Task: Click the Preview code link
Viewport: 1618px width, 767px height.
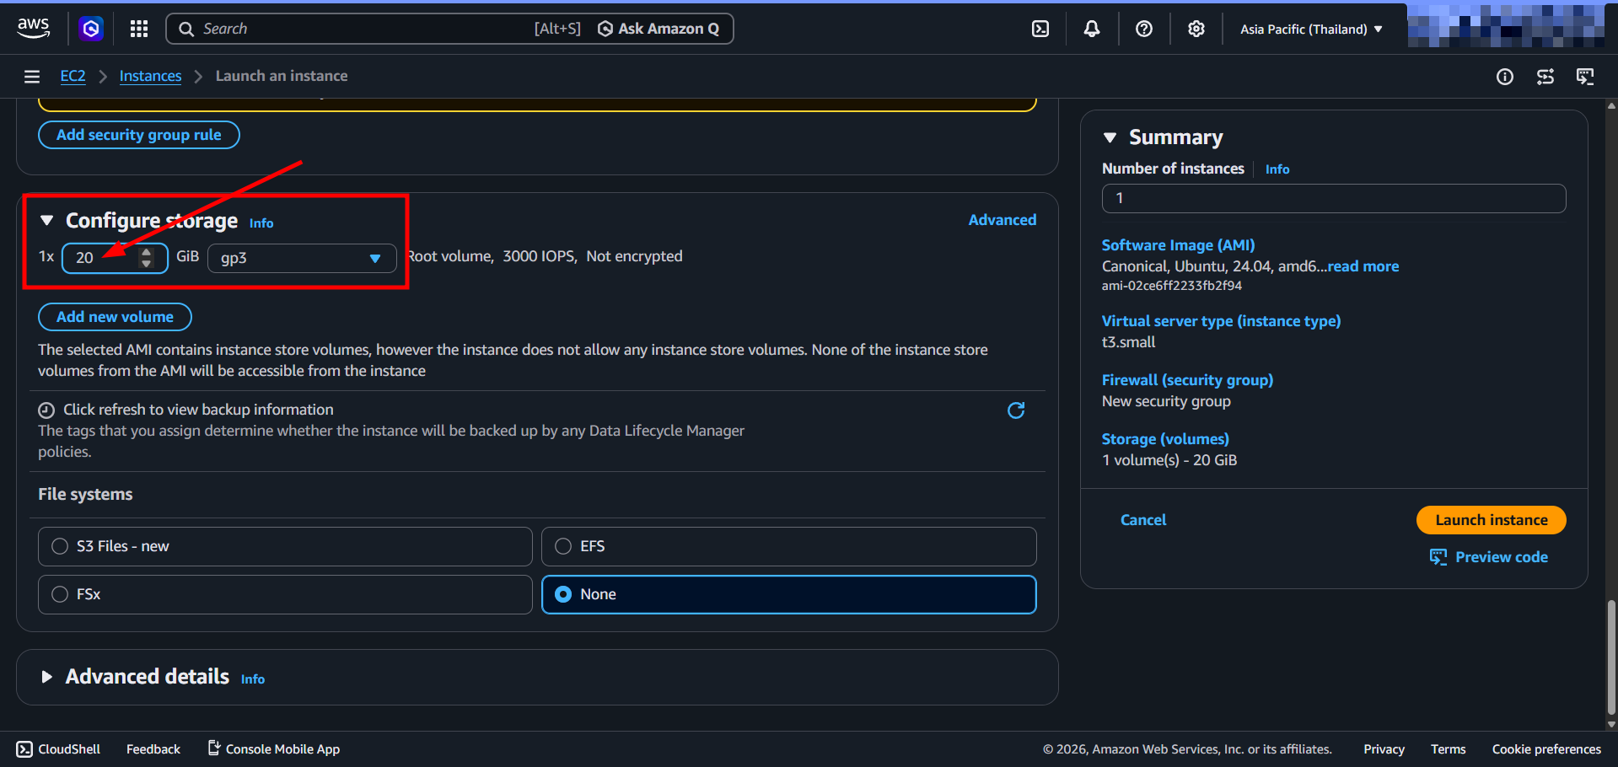Action: [1489, 557]
